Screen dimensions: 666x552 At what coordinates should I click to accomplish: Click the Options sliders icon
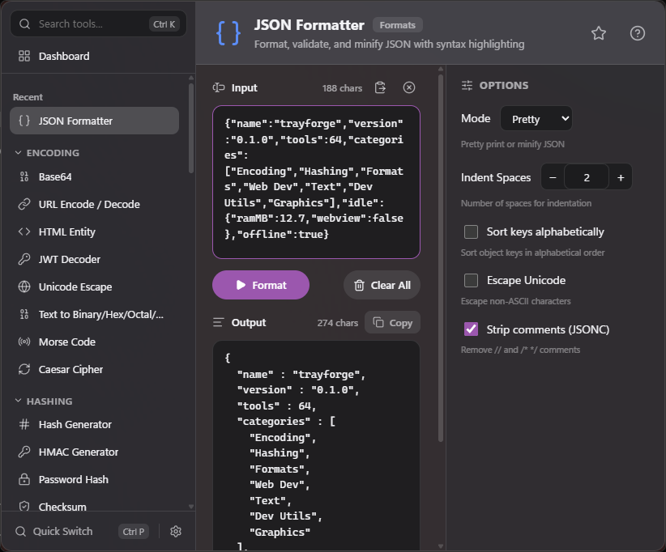pyautogui.click(x=467, y=86)
